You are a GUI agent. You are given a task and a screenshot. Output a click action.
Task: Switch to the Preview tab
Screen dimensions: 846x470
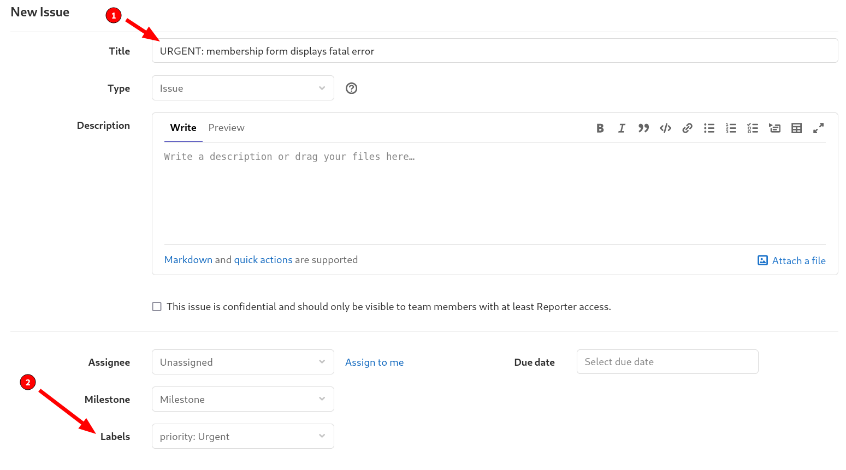pyautogui.click(x=226, y=128)
